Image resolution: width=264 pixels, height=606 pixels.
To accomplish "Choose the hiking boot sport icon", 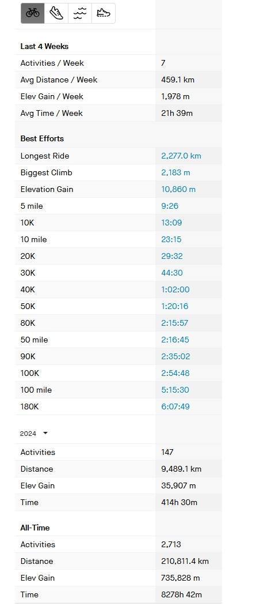I will [104, 13].
